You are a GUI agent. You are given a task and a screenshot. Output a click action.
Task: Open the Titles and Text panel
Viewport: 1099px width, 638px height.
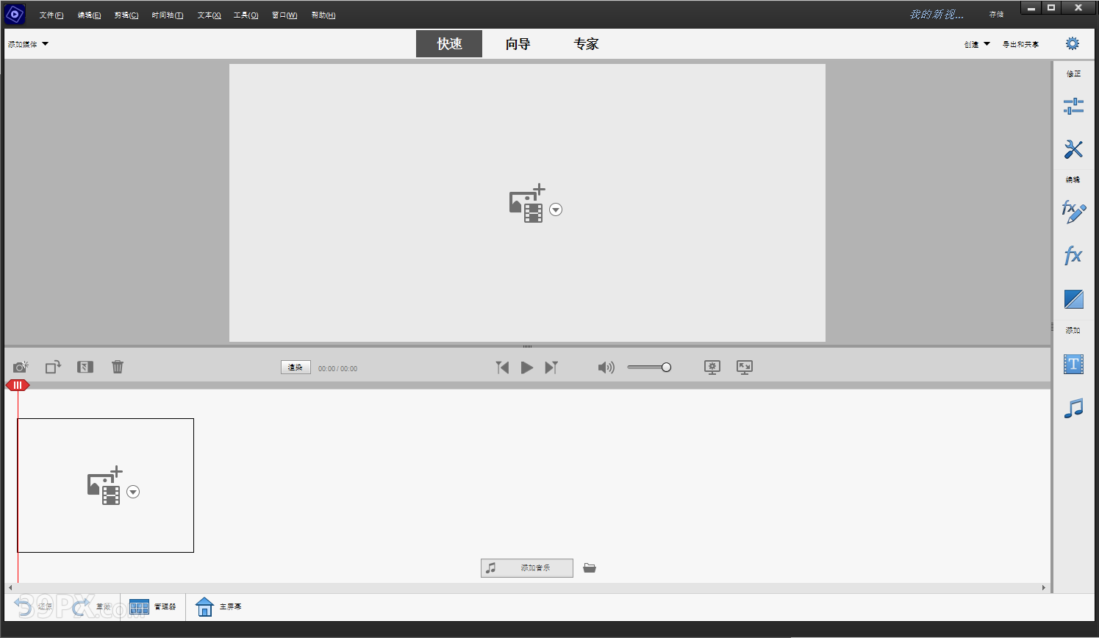point(1073,365)
